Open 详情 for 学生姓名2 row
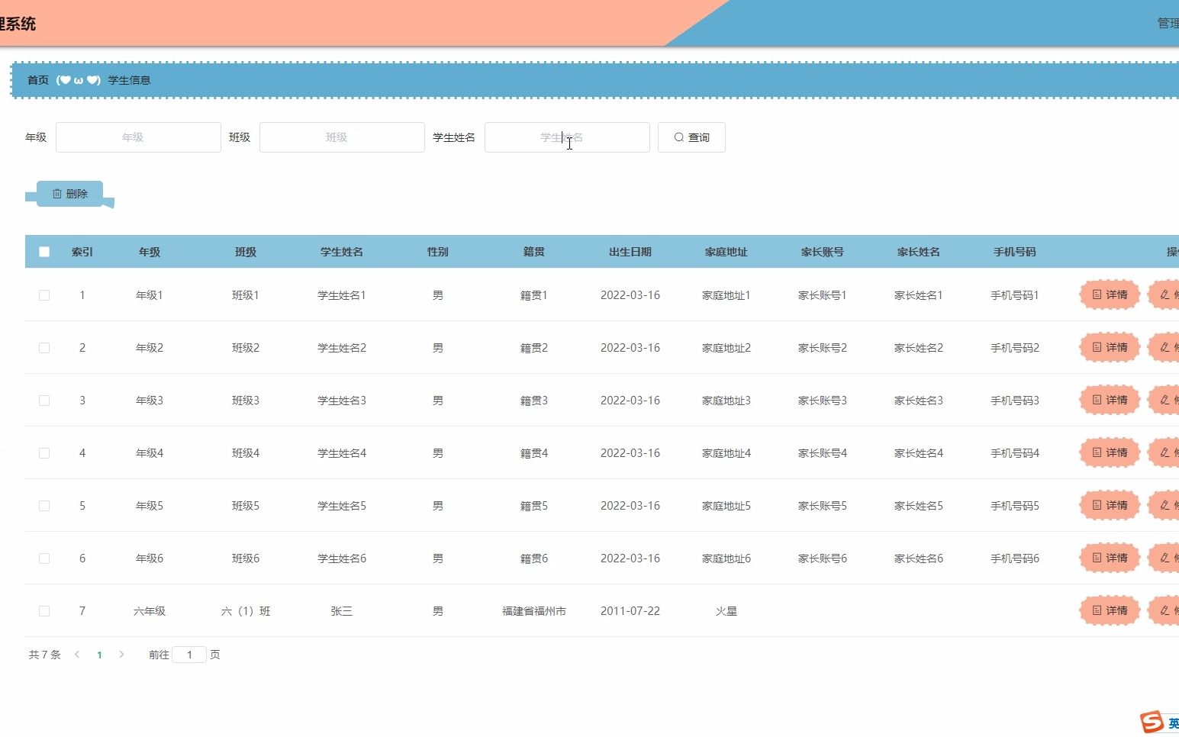1179x737 pixels. [1110, 347]
